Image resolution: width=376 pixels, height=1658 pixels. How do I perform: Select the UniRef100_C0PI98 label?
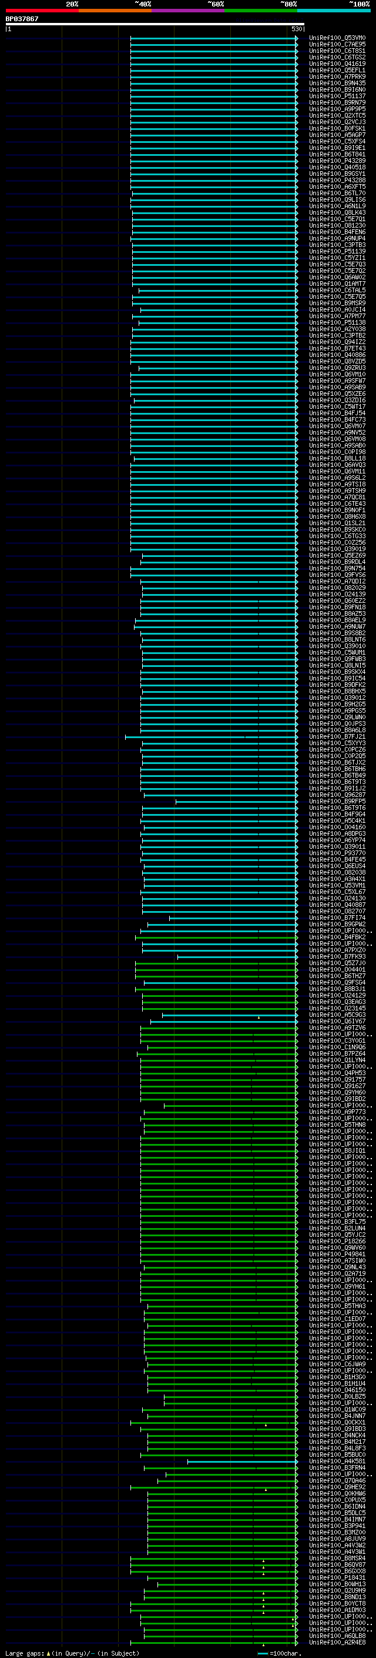point(337,452)
